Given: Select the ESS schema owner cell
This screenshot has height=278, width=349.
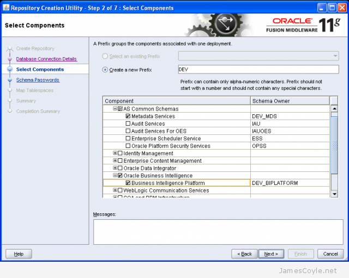Looking at the screenshot, I should click(x=290, y=138).
